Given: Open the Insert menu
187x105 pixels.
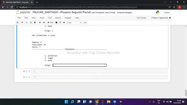Looking at the screenshot, I should coord(42,18).
